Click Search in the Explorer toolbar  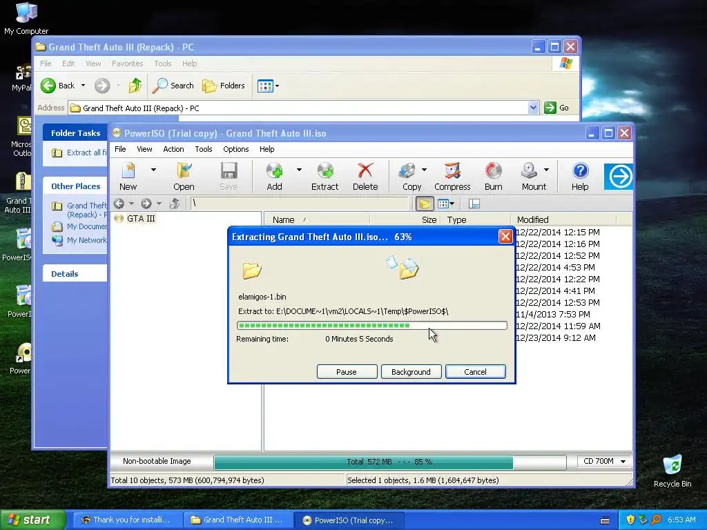(173, 86)
